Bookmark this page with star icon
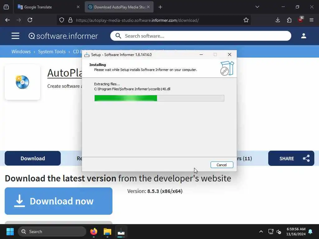 pyautogui.click(x=246, y=20)
